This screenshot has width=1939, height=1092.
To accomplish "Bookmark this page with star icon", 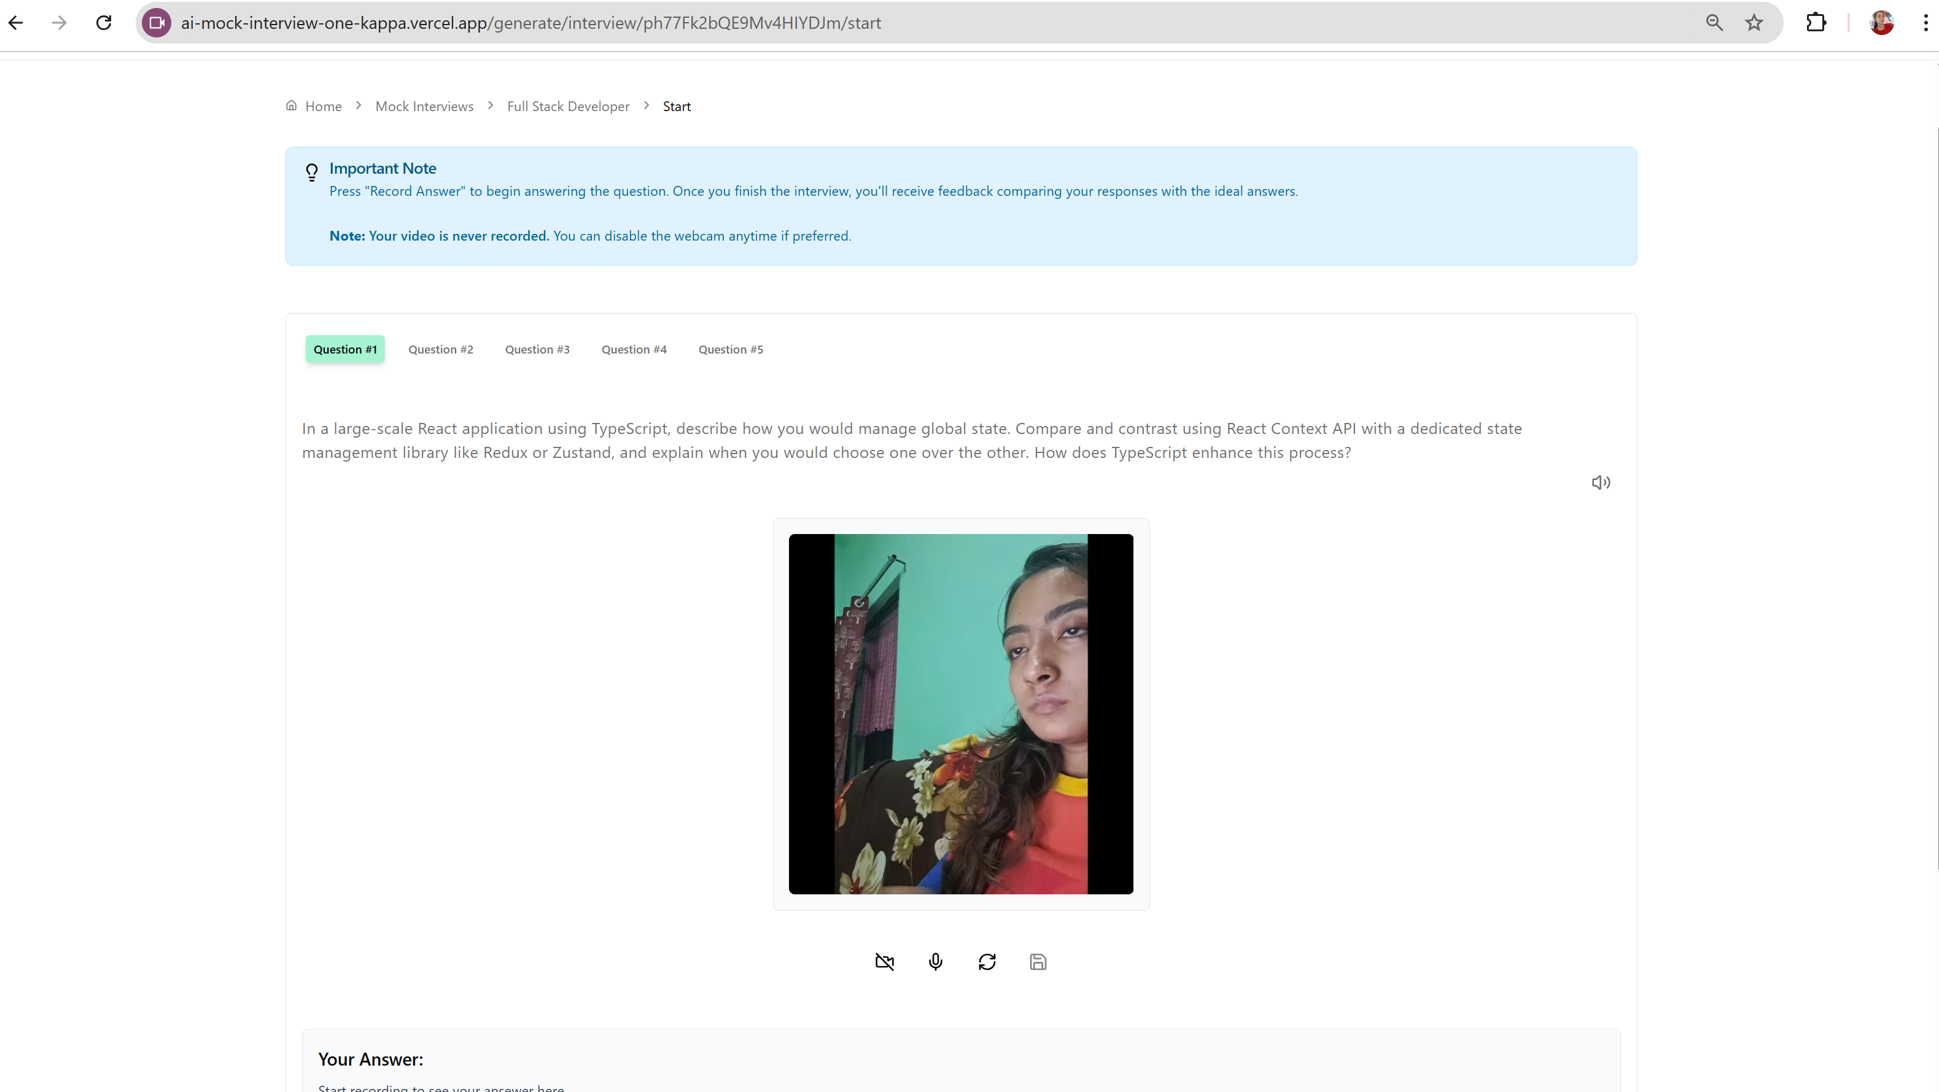I will click(x=1754, y=23).
